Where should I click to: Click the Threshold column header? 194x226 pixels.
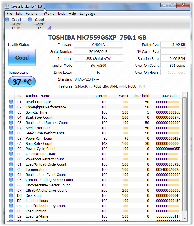(x=140, y=96)
